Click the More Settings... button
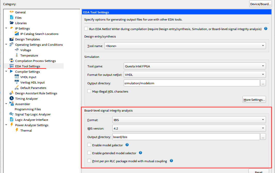The height and width of the screenshot is (173, 275). [x=254, y=99]
